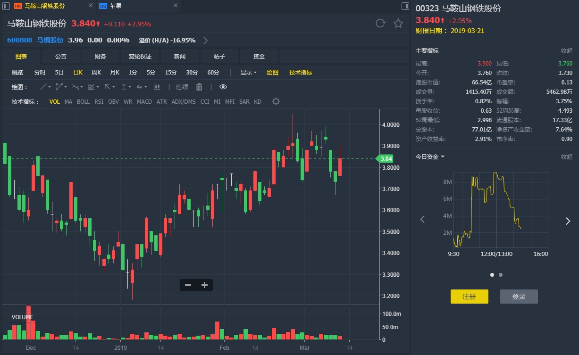The height and width of the screenshot is (355, 579).
Task: Select the 周K weekly chart period
Action: (96, 73)
